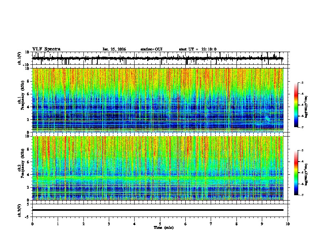The width and height of the screenshot is (324, 251).
Task: Click the "-3" label on ch.1 color scale
Action: click(x=302, y=83)
